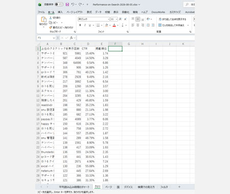Open the ファイル menu tab
Screen dimensions: 230x194
pyautogui.click(x=41, y=12)
